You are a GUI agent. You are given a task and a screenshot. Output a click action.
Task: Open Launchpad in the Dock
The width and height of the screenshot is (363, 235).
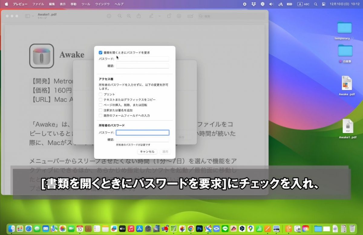pos(20,229)
